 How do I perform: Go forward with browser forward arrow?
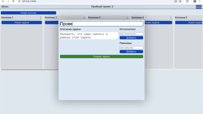8,1
